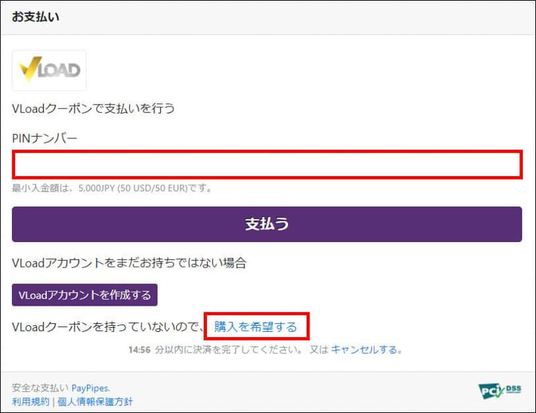Open the PayPipes link in footer

[x=90, y=388]
